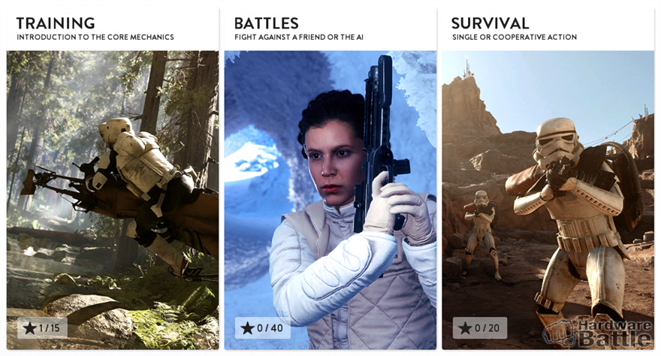
Task: Open the Battles mode card image
Action: click(x=330, y=200)
